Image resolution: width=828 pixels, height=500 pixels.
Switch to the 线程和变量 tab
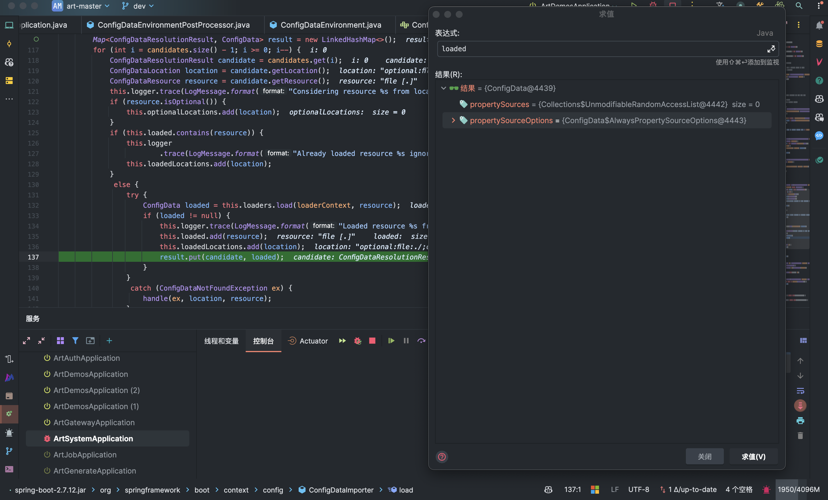221,341
